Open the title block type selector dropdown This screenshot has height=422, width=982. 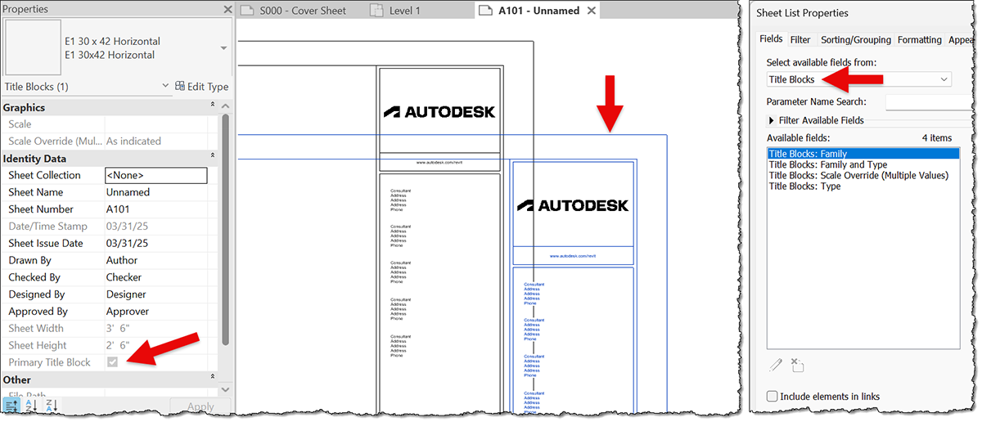(224, 48)
